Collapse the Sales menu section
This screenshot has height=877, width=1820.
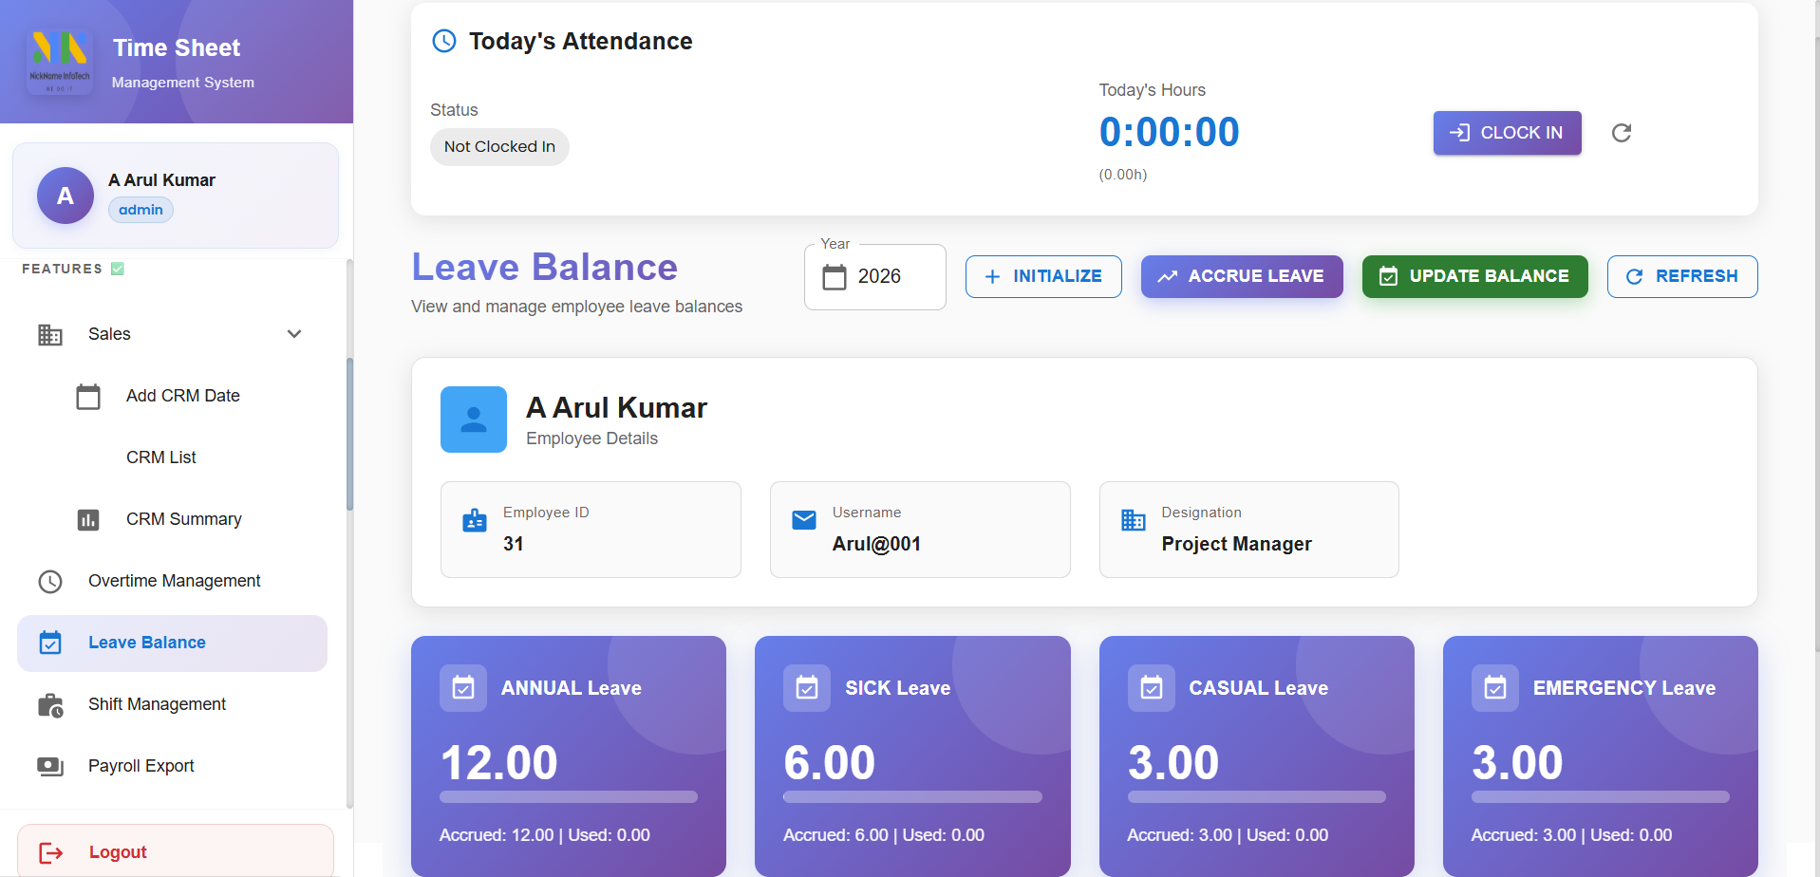tap(294, 334)
